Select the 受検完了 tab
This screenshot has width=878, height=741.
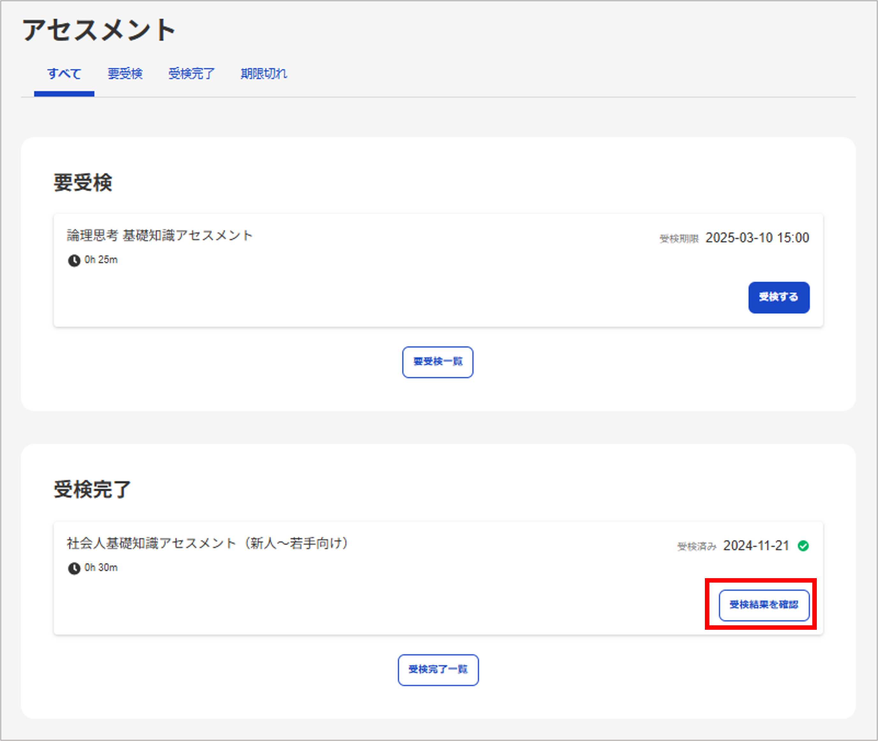pos(191,74)
